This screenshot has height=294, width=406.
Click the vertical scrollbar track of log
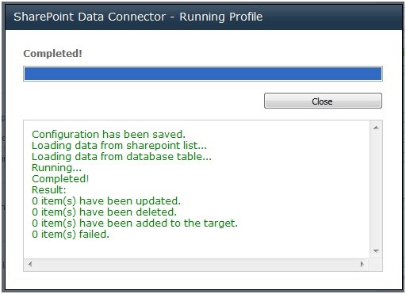376,189
